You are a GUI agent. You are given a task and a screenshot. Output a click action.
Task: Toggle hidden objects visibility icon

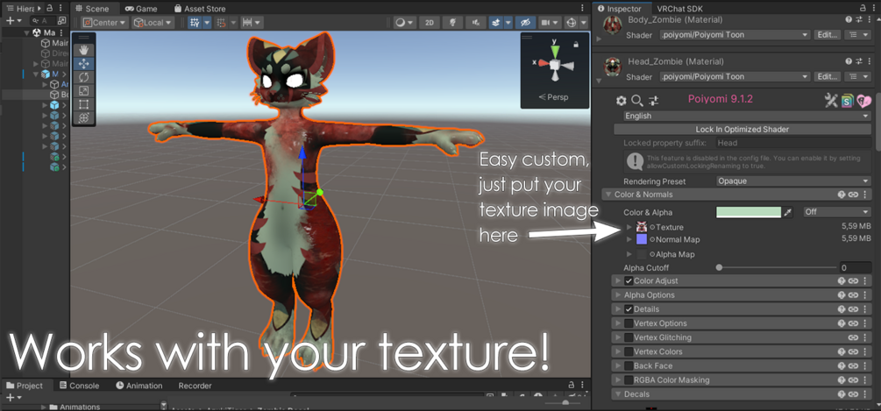(525, 23)
